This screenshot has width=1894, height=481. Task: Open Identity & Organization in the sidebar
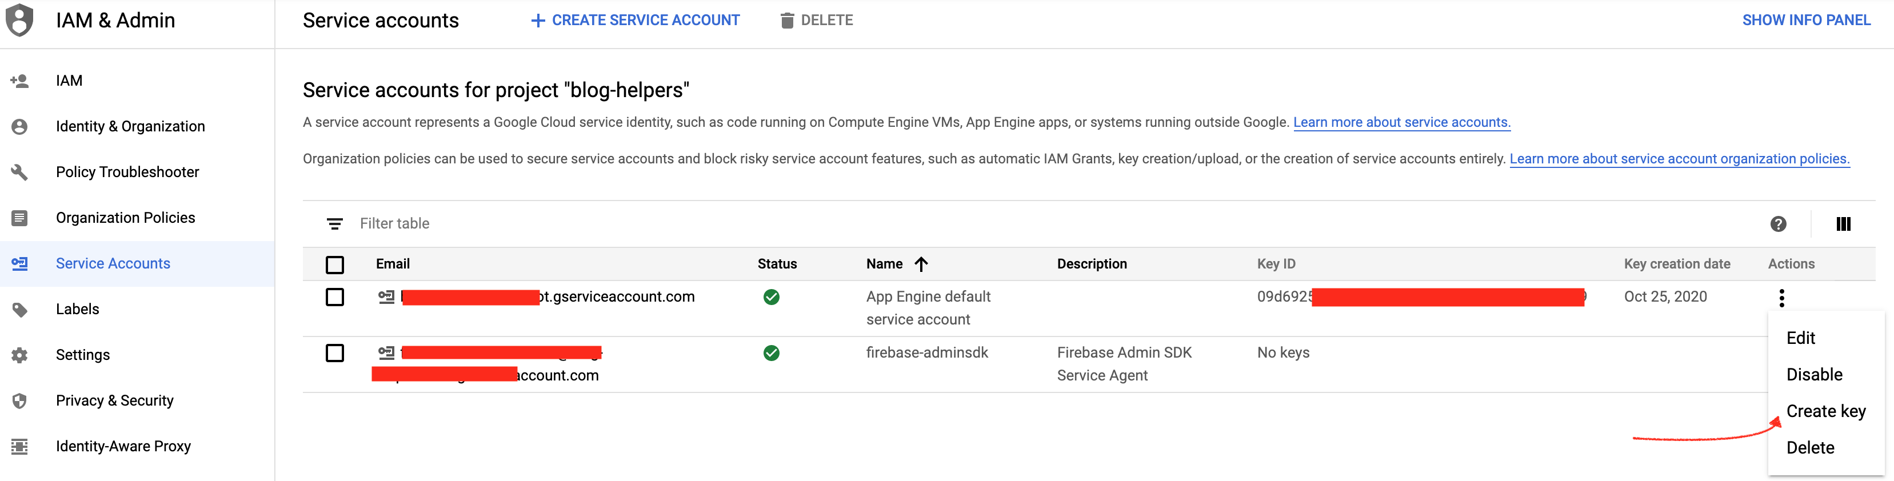[137, 126]
